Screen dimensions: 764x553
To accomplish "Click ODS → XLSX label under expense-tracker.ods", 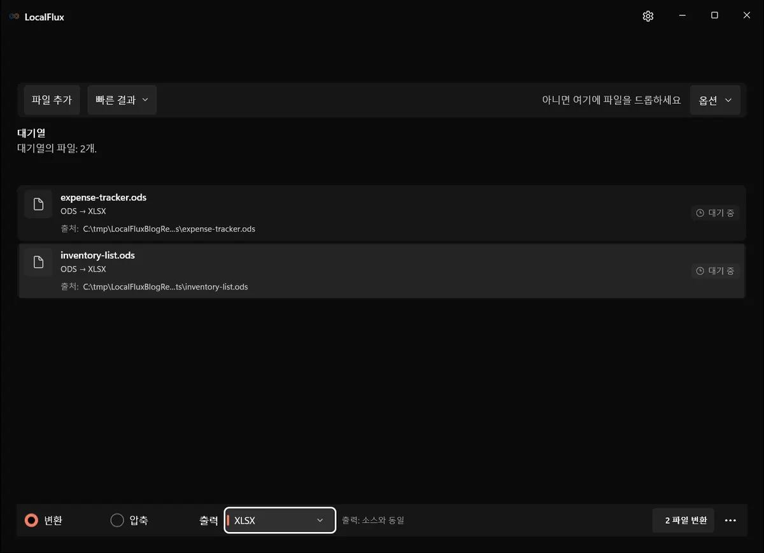I will [83, 211].
